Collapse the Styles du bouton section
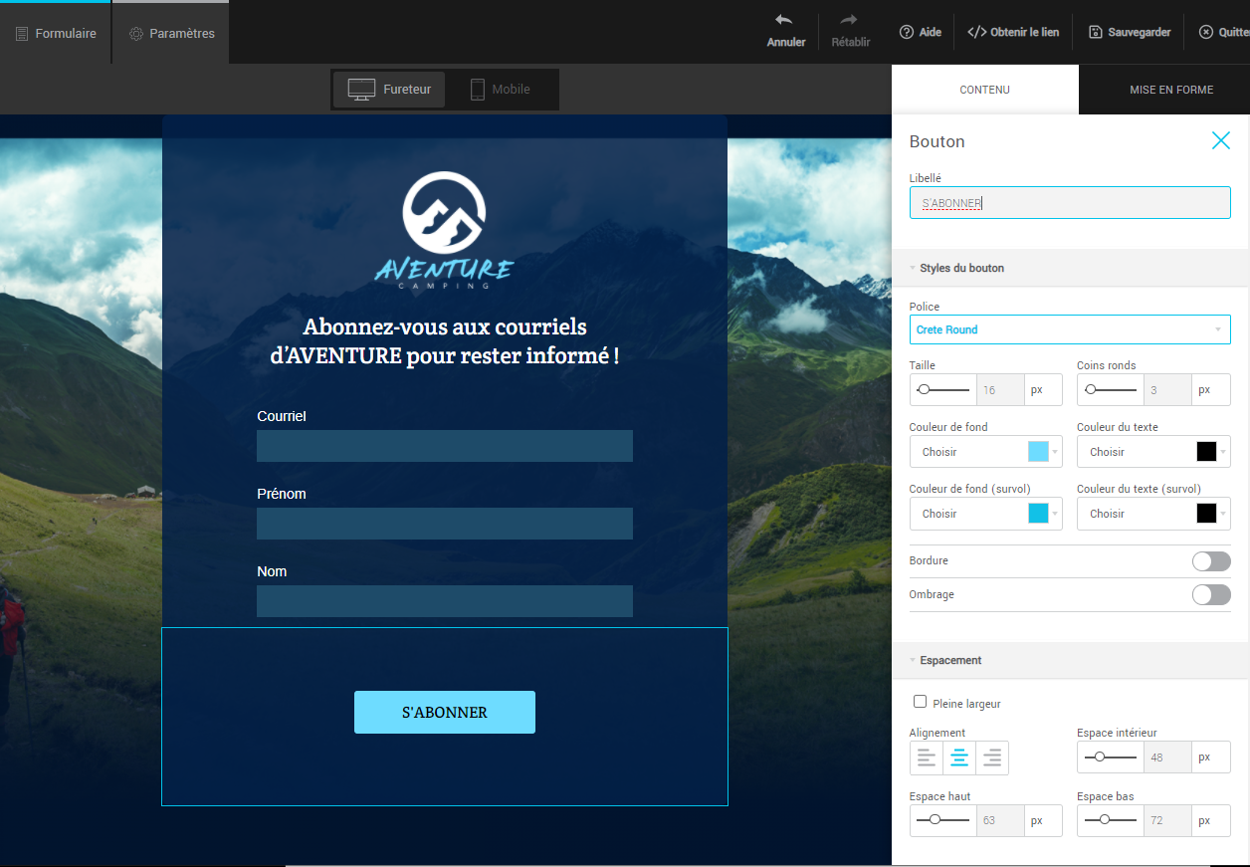The width and height of the screenshot is (1250, 867). tap(913, 268)
